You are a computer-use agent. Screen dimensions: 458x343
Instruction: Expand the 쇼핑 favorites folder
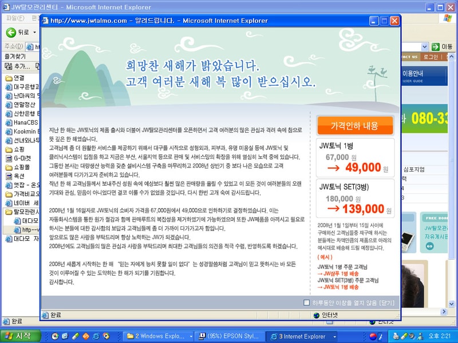click(x=15, y=149)
